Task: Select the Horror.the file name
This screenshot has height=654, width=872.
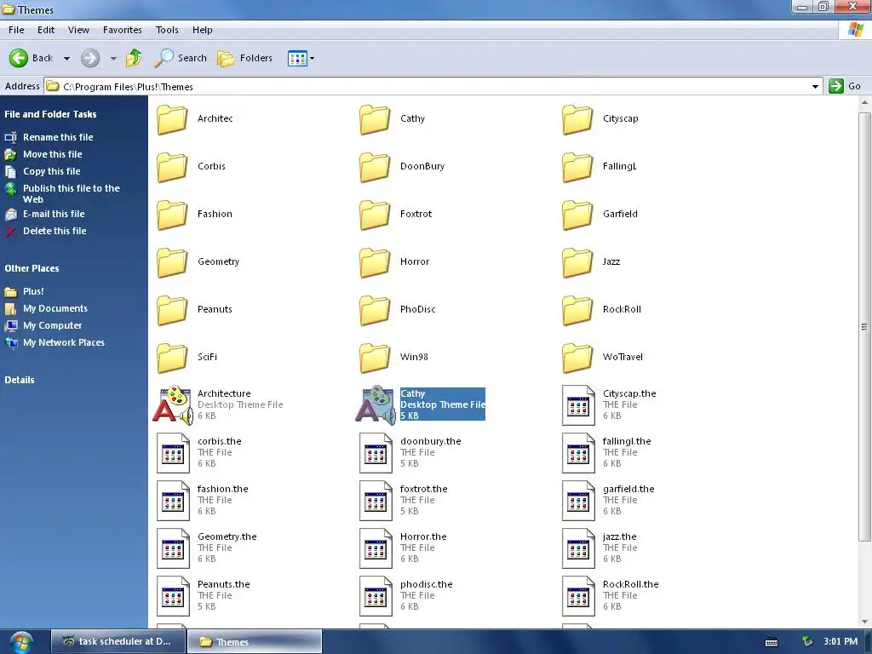Action: [x=423, y=536]
